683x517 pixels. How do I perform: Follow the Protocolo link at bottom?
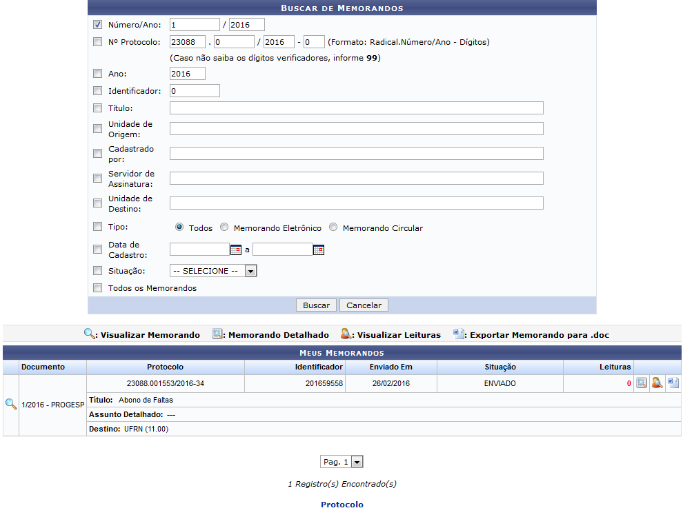pyautogui.click(x=342, y=505)
